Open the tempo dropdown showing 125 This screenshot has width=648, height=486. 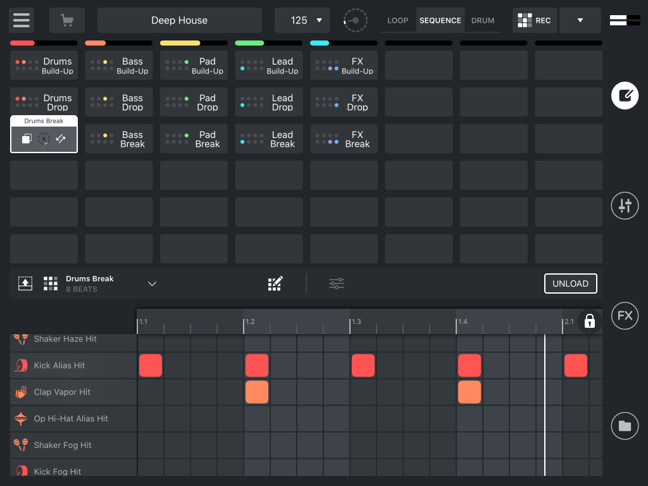[x=302, y=20]
